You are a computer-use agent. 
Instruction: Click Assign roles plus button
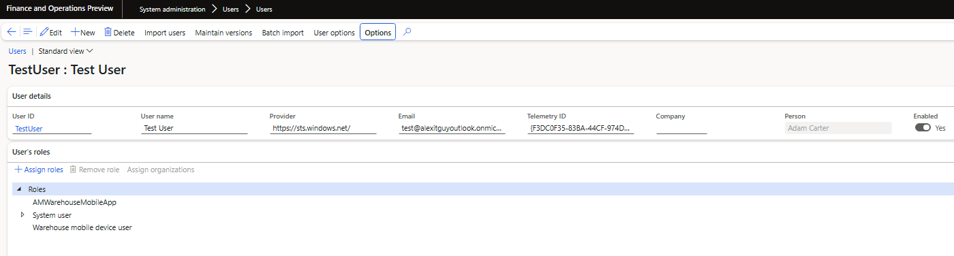(39, 170)
